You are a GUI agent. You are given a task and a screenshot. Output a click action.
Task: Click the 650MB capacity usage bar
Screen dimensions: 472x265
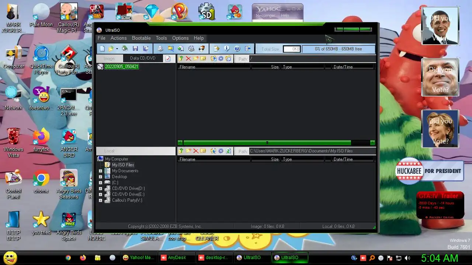coord(338,49)
